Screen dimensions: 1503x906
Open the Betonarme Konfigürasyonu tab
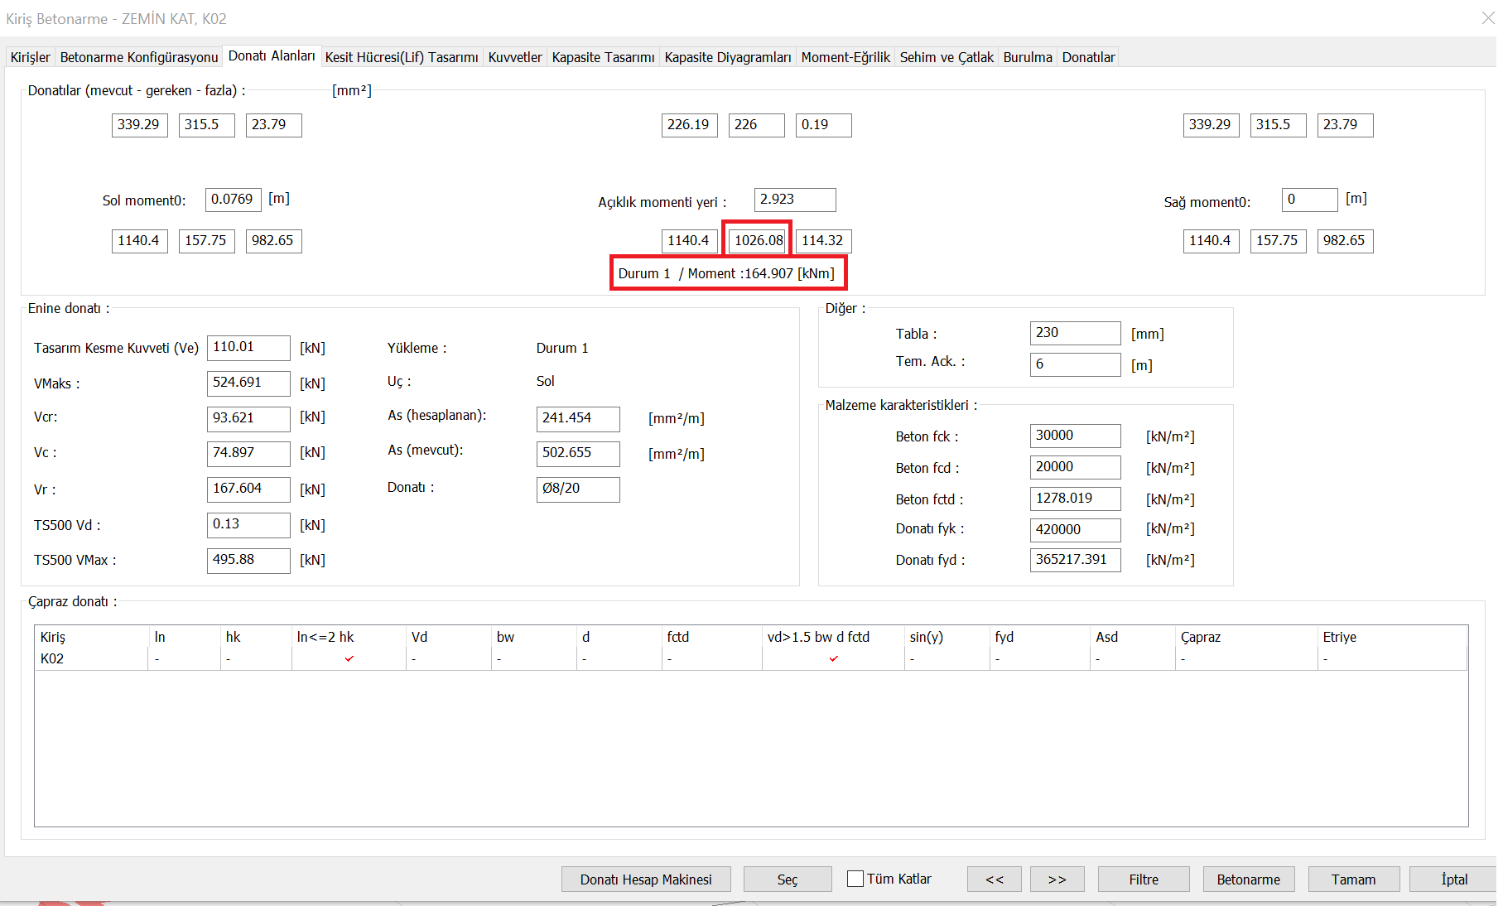tap(139, 57)
